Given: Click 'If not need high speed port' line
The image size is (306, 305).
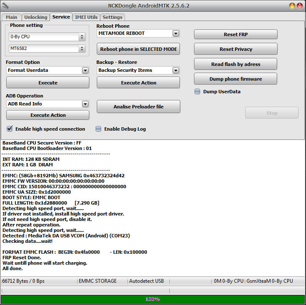Looking at the screenshot, I should pyautogui.click(x=47, y=219).
